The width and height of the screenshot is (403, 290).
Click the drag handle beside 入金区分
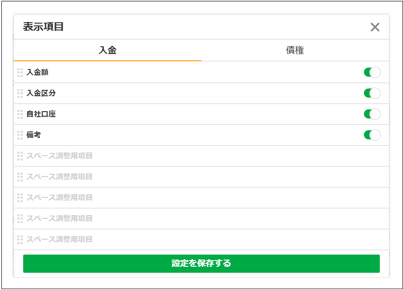coord(20,93)
